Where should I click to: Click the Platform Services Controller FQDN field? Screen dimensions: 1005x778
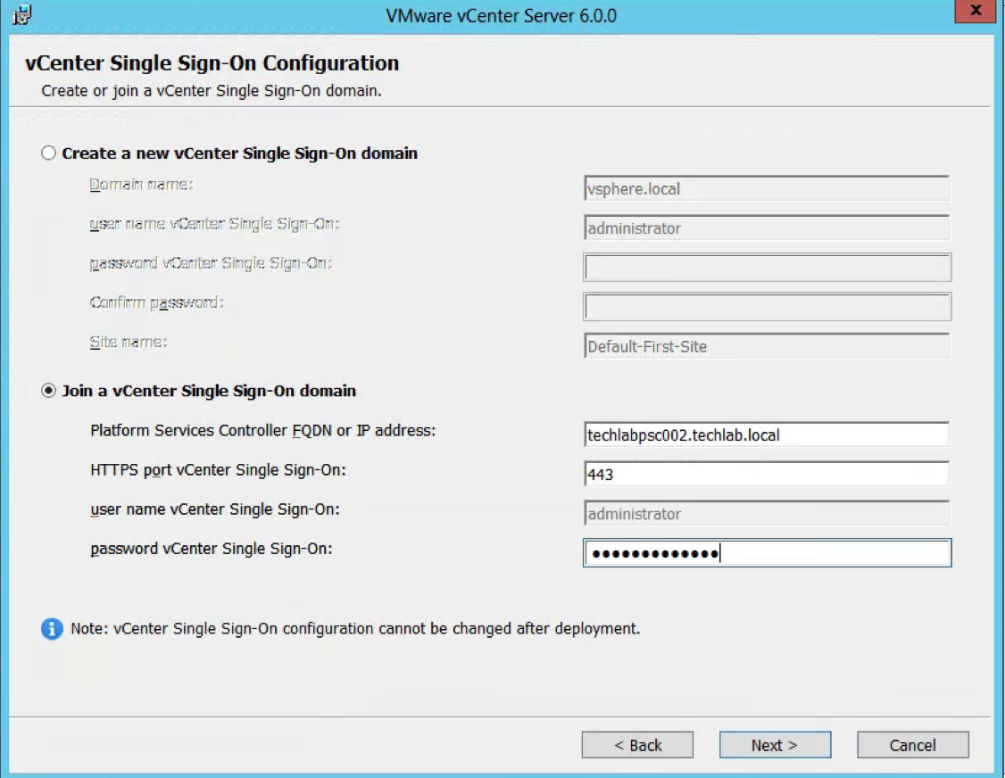click(x=767, y=435)
